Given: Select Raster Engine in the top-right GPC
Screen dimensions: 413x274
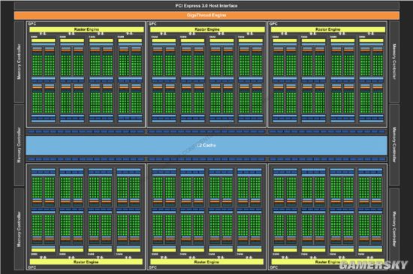Looking at the screenshot, I should point(328,29).
